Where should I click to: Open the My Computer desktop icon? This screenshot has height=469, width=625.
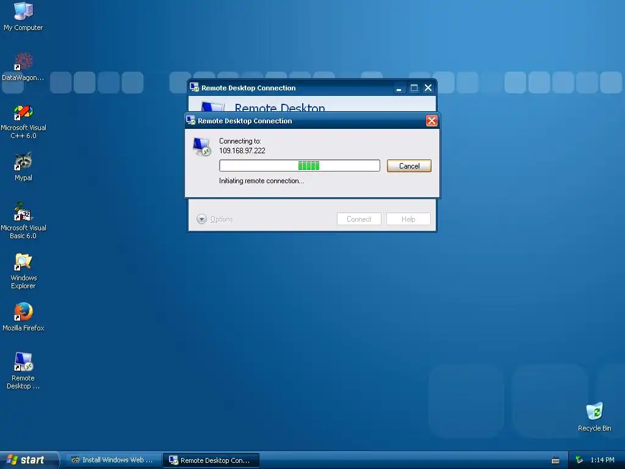point(23,16)
